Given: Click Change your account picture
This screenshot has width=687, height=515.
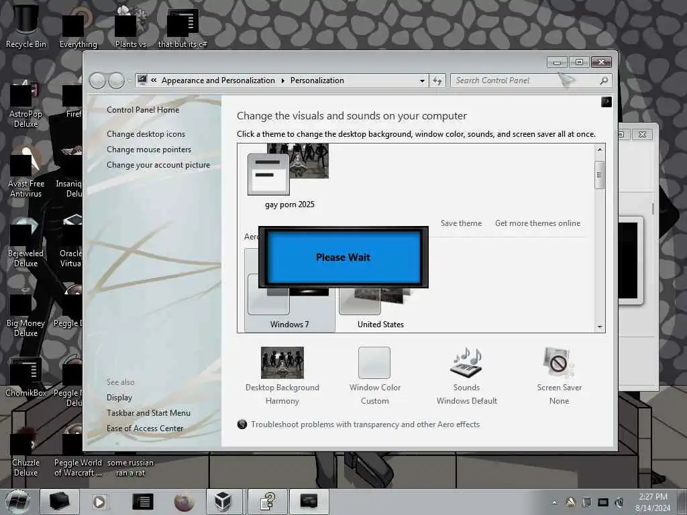Looking at the screenshot, I should click(158, 165).
